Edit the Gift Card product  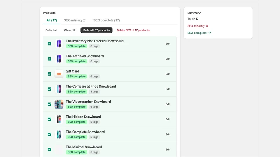pos(168,74)
